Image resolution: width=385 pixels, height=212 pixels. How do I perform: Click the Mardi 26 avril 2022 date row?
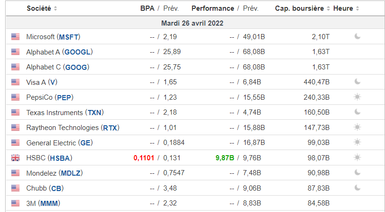point(192,23)
